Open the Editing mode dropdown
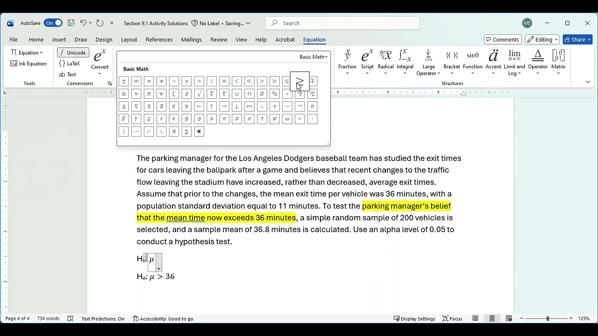598x336 pixels. pyautogui.click(x=542, y=40)
